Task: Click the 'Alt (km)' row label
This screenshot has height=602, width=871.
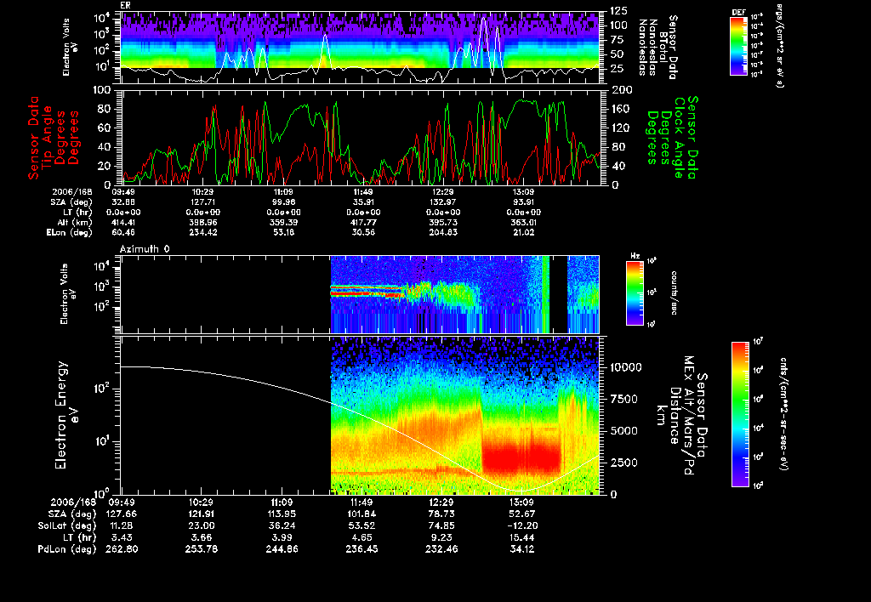Action: point(75,222)
